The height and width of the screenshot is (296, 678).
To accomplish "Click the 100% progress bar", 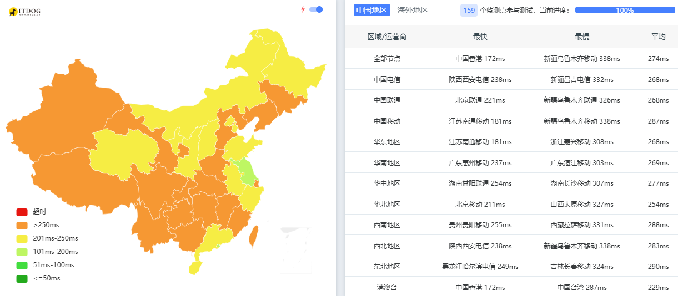I will (625, 10).
